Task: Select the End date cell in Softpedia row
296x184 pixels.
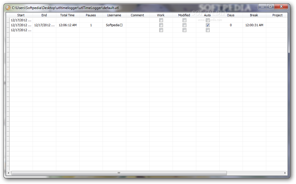Action: [x=44, y=25]
